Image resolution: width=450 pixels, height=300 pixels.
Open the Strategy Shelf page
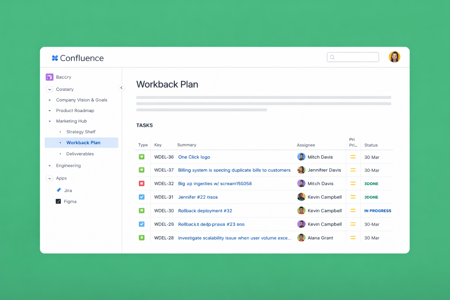81,132
